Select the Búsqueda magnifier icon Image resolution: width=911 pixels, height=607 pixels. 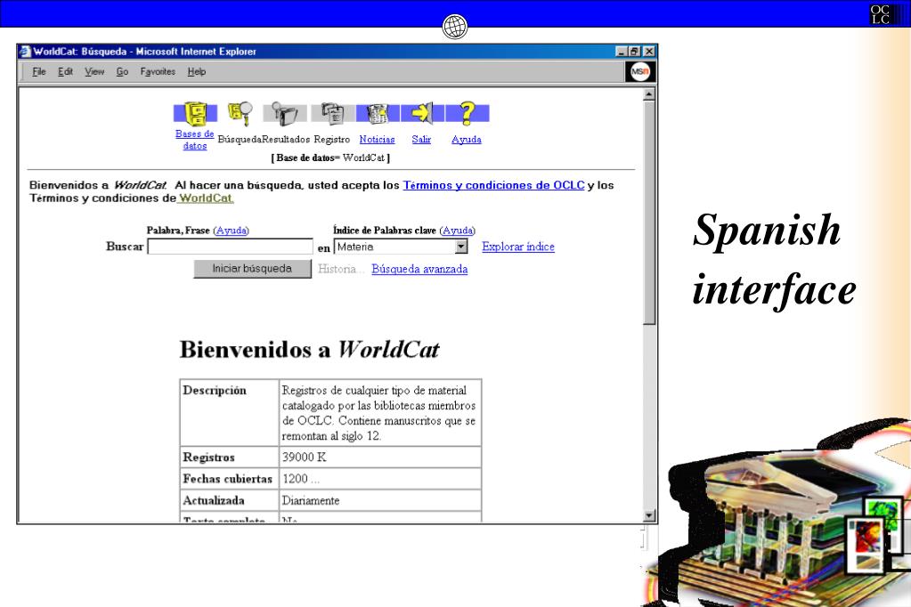240,113
